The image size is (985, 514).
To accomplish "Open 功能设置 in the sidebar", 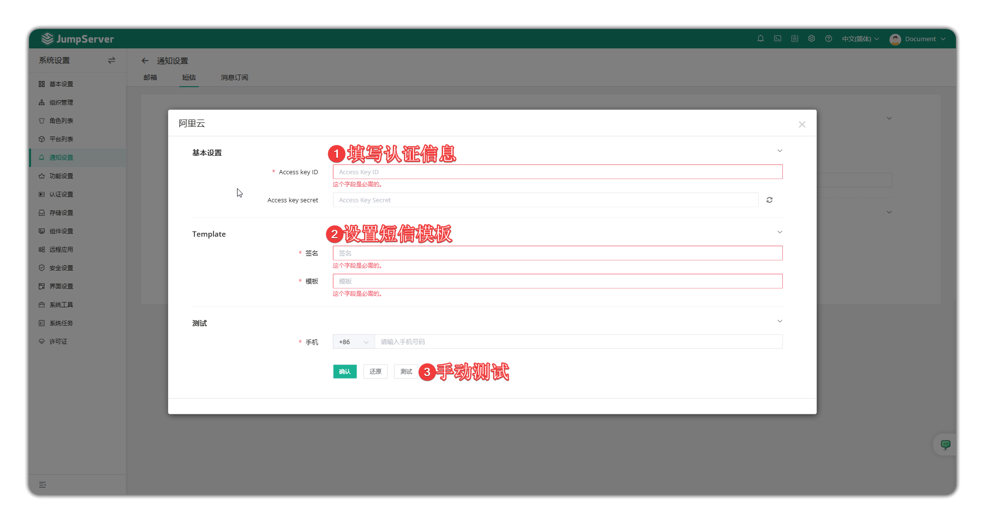I will click(x=78, y=176).
